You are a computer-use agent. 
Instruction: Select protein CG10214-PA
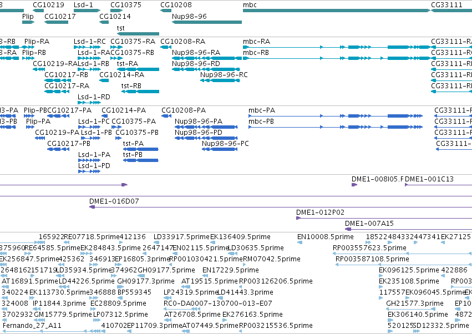tap(105, 116)
